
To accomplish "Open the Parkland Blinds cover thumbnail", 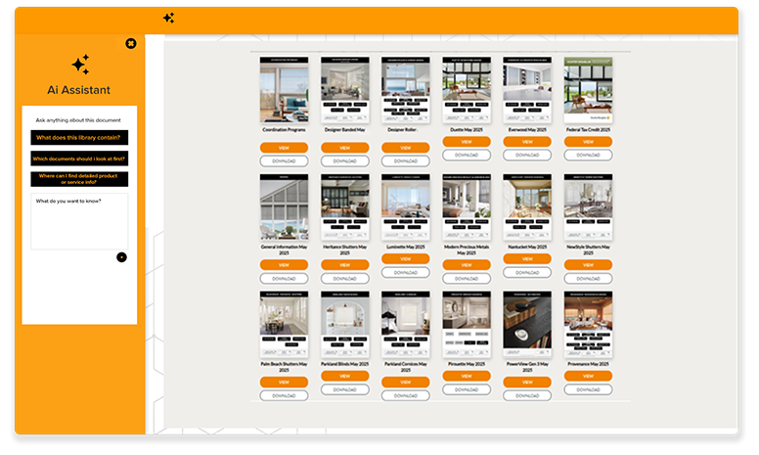I will tap(344, 324).
